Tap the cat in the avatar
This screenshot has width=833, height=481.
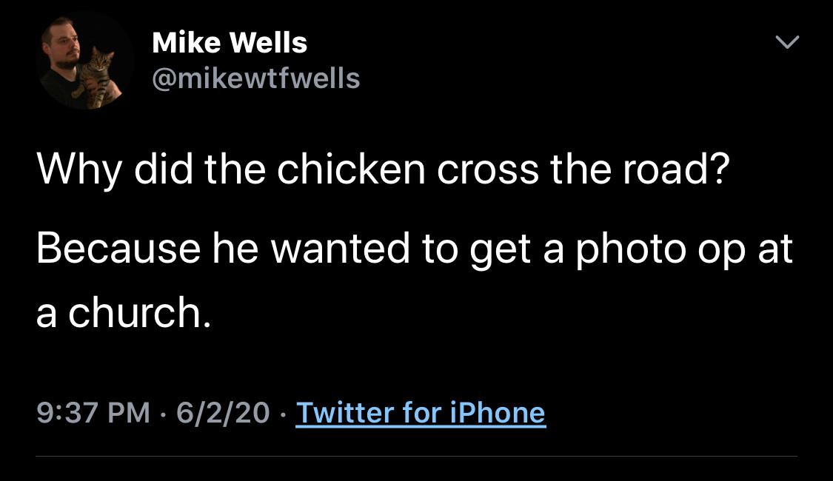(98, 74)
